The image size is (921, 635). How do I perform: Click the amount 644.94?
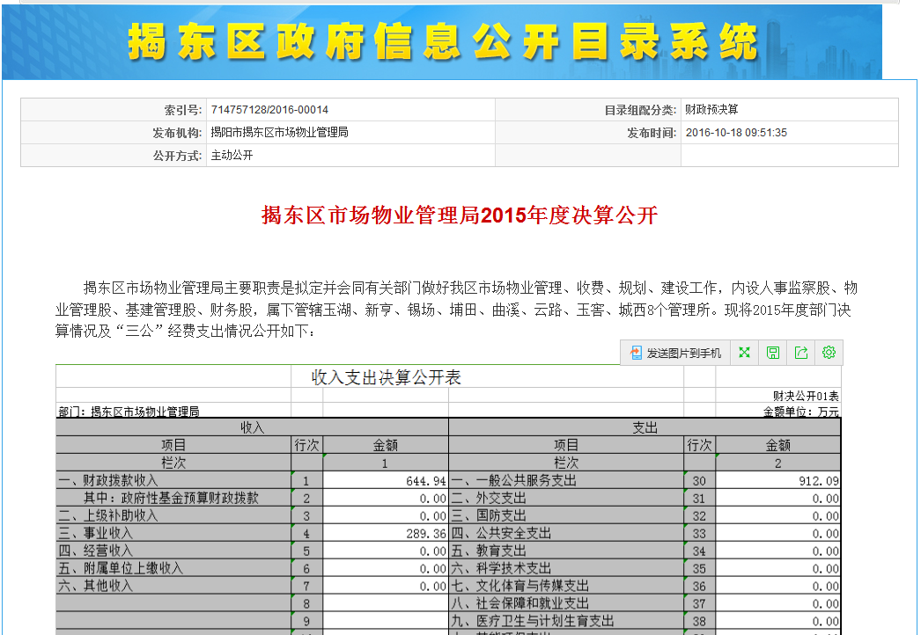[x=426, y=481]
